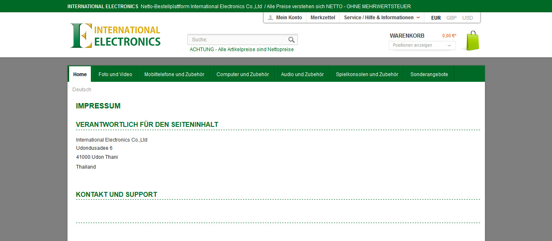
Task: Click the Thailand address line
Action: 86,167
